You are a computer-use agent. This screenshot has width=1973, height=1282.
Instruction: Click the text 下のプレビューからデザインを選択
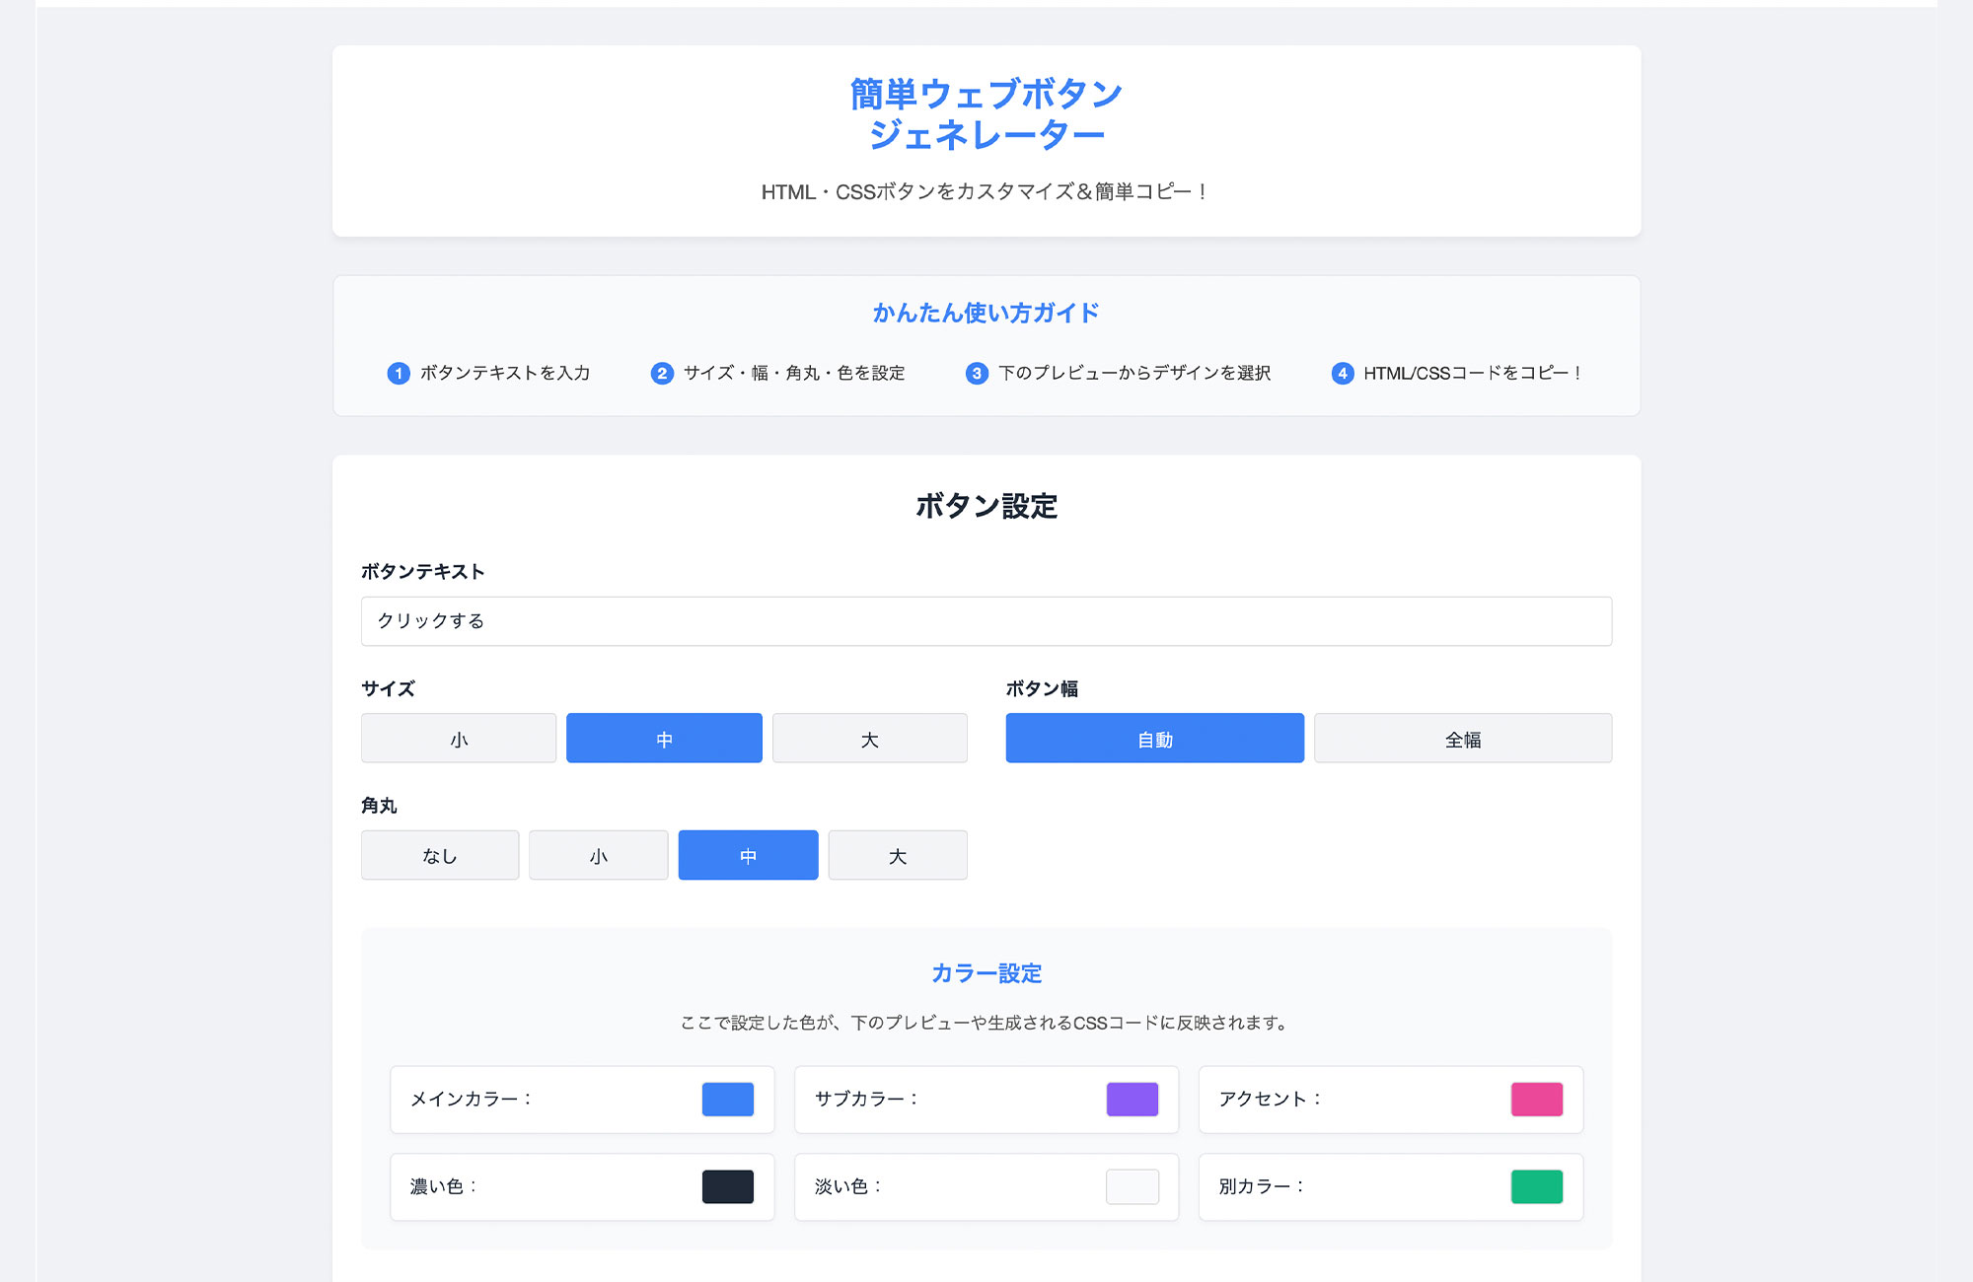tap(1134, 373)
